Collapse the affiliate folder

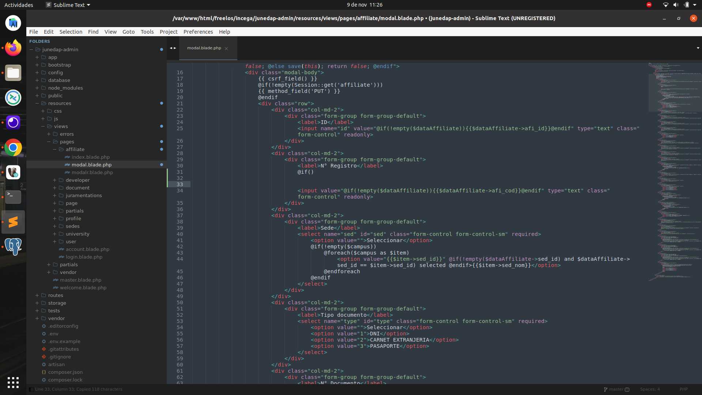[x=54, y=149]
